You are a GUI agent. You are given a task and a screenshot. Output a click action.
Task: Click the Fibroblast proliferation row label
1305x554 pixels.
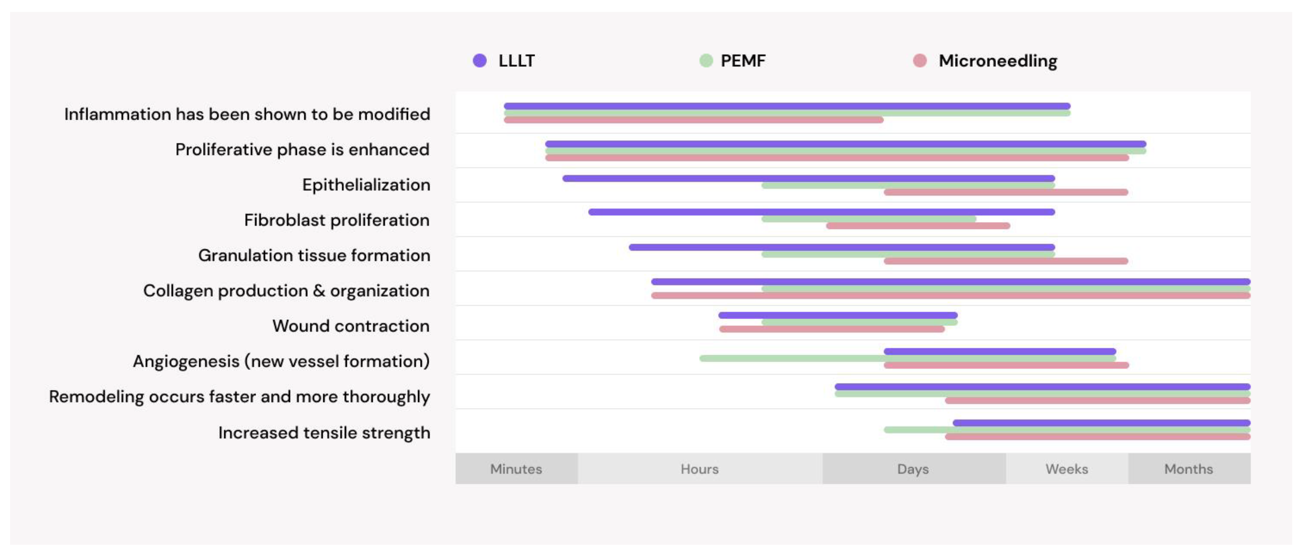(x=336, y=220)
